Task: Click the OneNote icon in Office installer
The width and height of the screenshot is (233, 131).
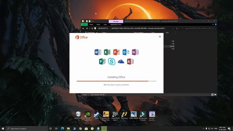Action: click(135, 52)
